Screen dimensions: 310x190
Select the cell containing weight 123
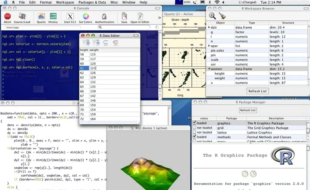click(x=114, y=68)
